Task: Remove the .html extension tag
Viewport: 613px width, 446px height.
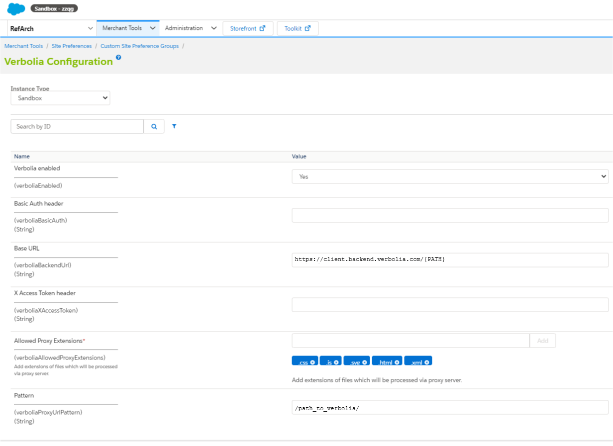Action: coord(397,362)
